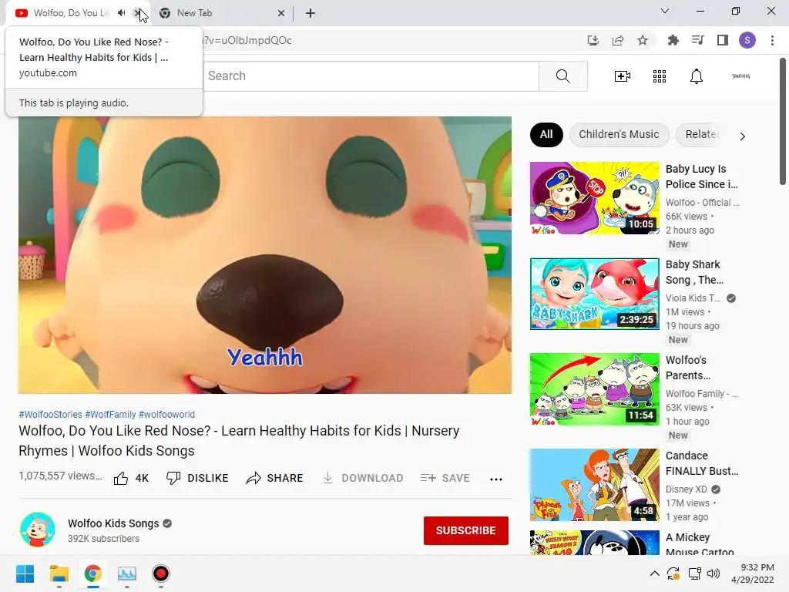Click the page vertical scrollbar

783,122
